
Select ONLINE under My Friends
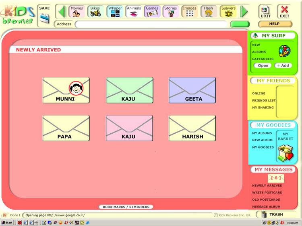click(259, 93)
